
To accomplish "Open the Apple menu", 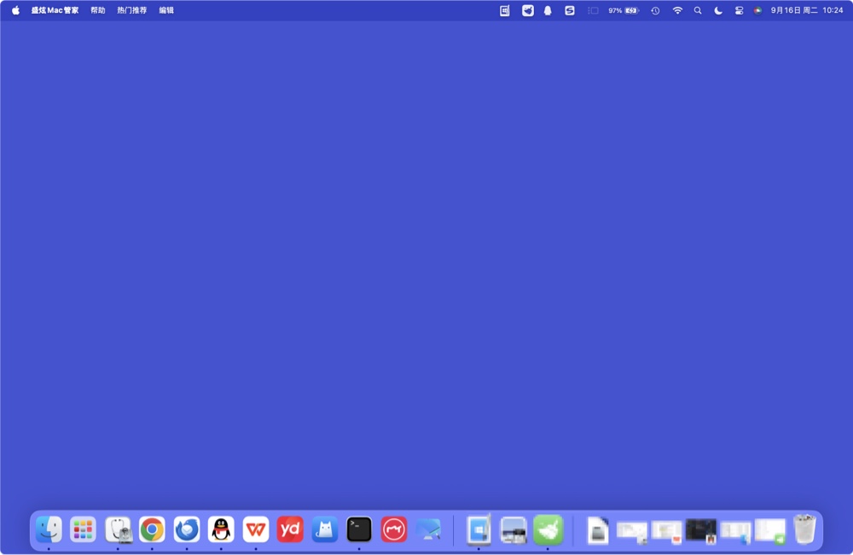I will tap(15, 10).
